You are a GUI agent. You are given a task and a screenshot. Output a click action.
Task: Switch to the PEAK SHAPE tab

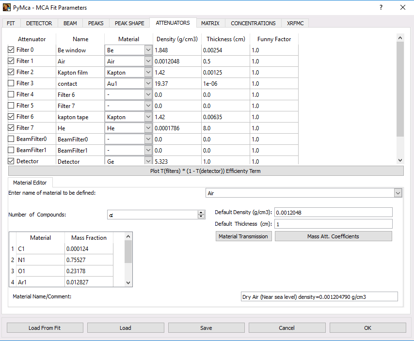pyautogui.click(x=129, y=23)
